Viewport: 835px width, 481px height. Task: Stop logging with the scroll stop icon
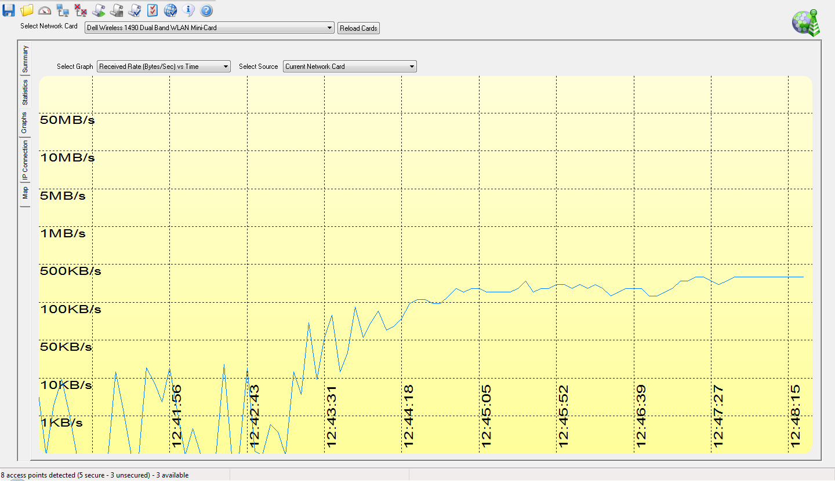(x=117, y=10)
